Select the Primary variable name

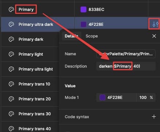[26, 9]
